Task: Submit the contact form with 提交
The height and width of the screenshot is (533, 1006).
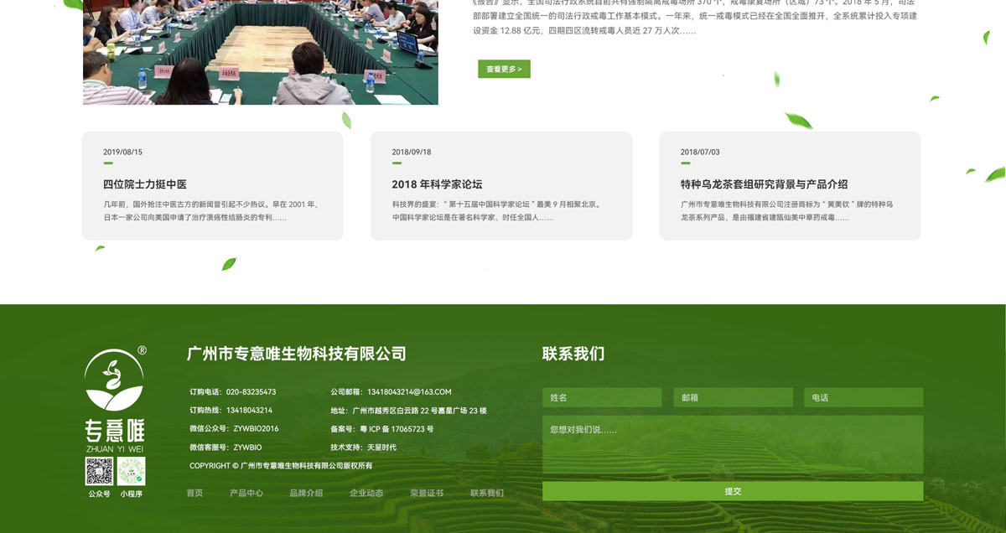Action: 733,491
